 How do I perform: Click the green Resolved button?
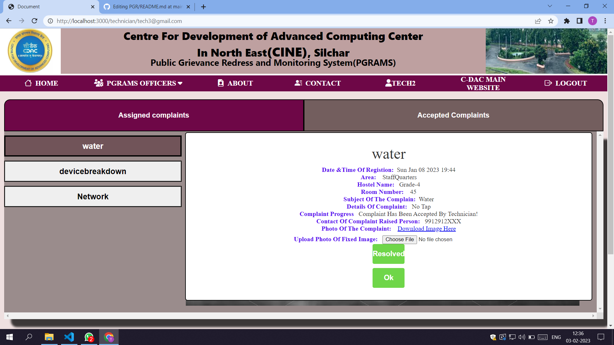(x=388, y=254)
